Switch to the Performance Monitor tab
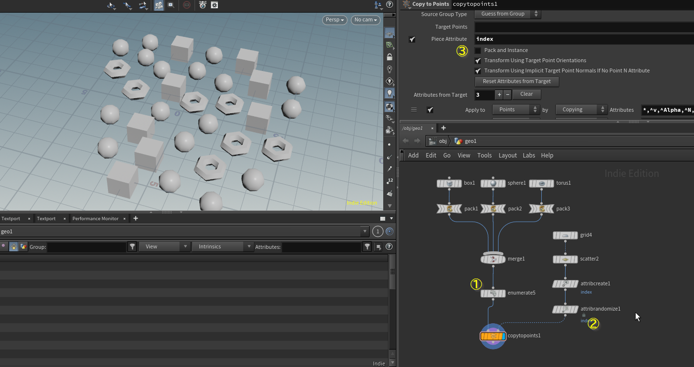This screenshot has width=694, height=367. tap(95, 219)
